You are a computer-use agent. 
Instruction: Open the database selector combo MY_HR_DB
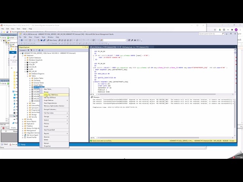click(37, 44)
